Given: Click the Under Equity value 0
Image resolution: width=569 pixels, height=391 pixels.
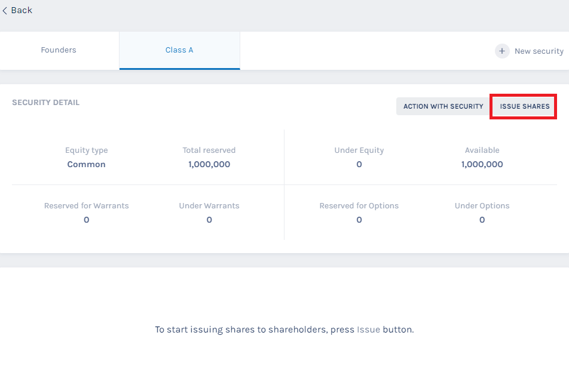Looking at the screenshot, I should coord(359,165).
